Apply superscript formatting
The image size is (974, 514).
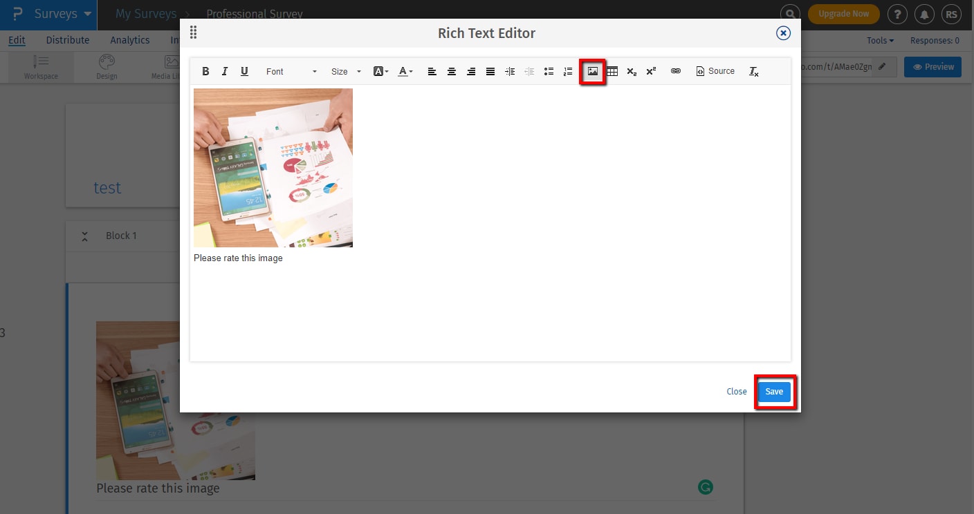pos(651,71)
